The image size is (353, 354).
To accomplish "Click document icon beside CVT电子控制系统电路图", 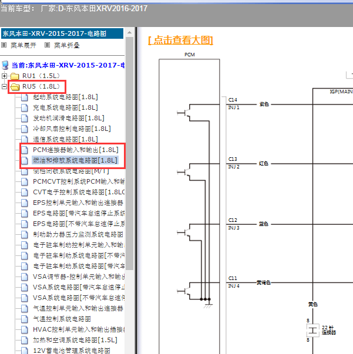I will (25, 193).
